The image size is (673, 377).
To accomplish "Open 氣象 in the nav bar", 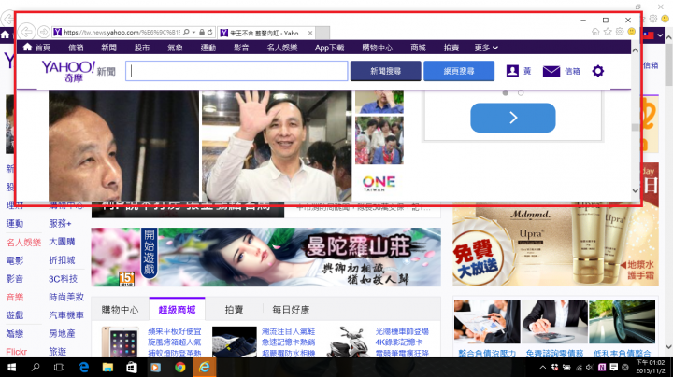I will [175, 48].
